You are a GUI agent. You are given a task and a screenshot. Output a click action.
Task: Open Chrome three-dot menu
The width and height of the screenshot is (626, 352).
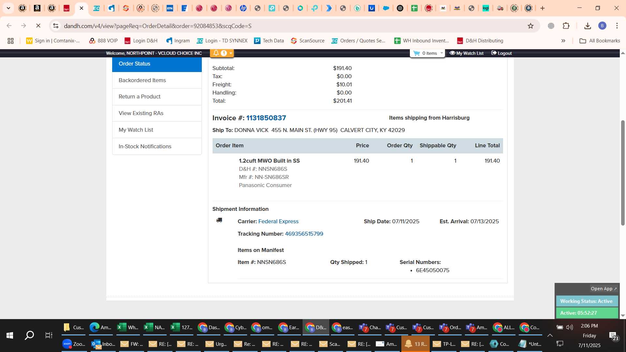point(617,26)
